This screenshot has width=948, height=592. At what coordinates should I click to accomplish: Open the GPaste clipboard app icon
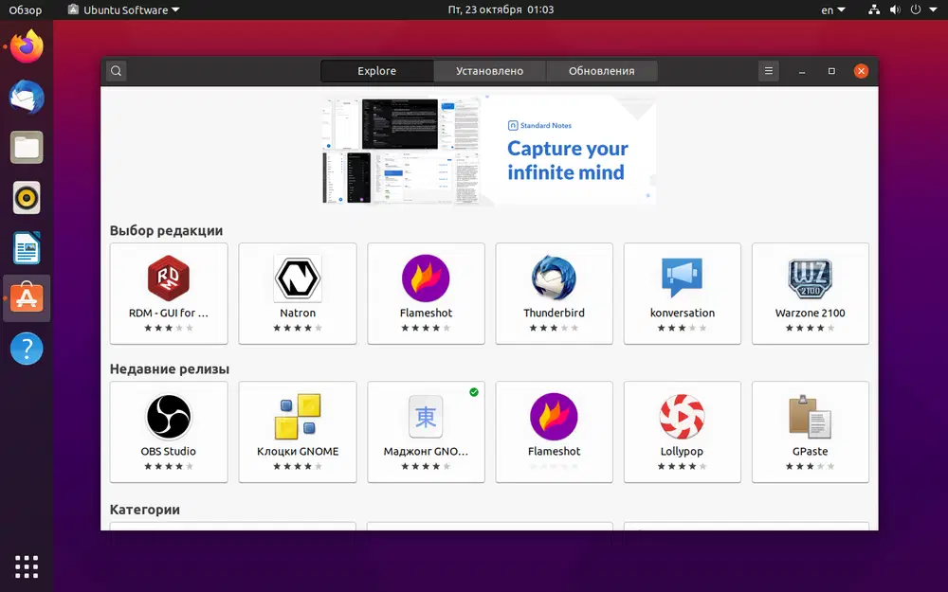811,416
